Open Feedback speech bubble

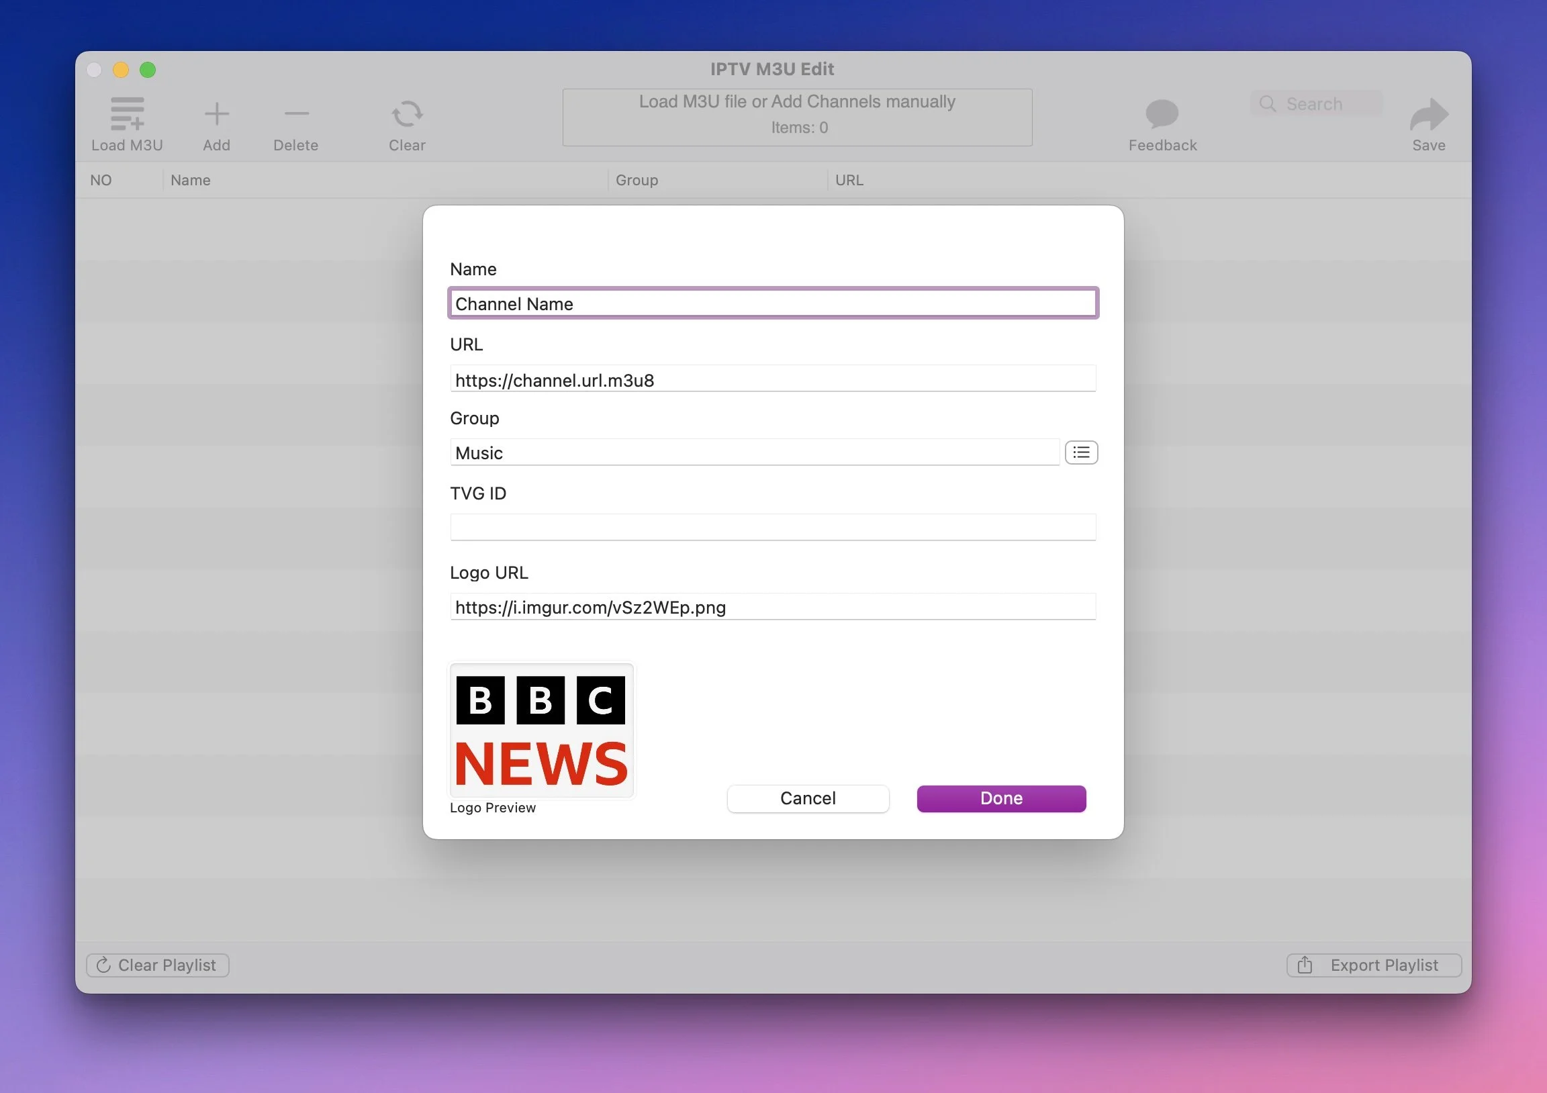(1162, 113)
